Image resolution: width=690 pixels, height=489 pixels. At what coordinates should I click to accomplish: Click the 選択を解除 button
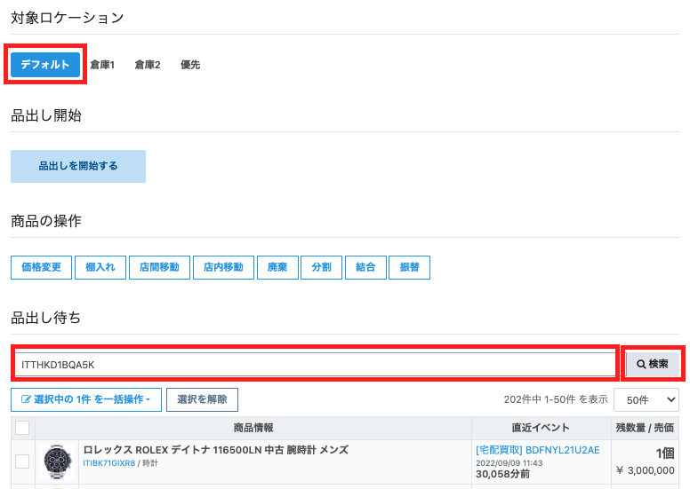pos(203,399)
